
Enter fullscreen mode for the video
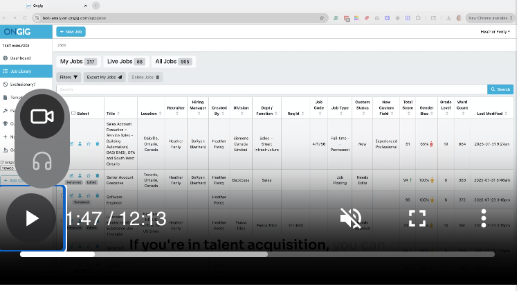[417, 218]
